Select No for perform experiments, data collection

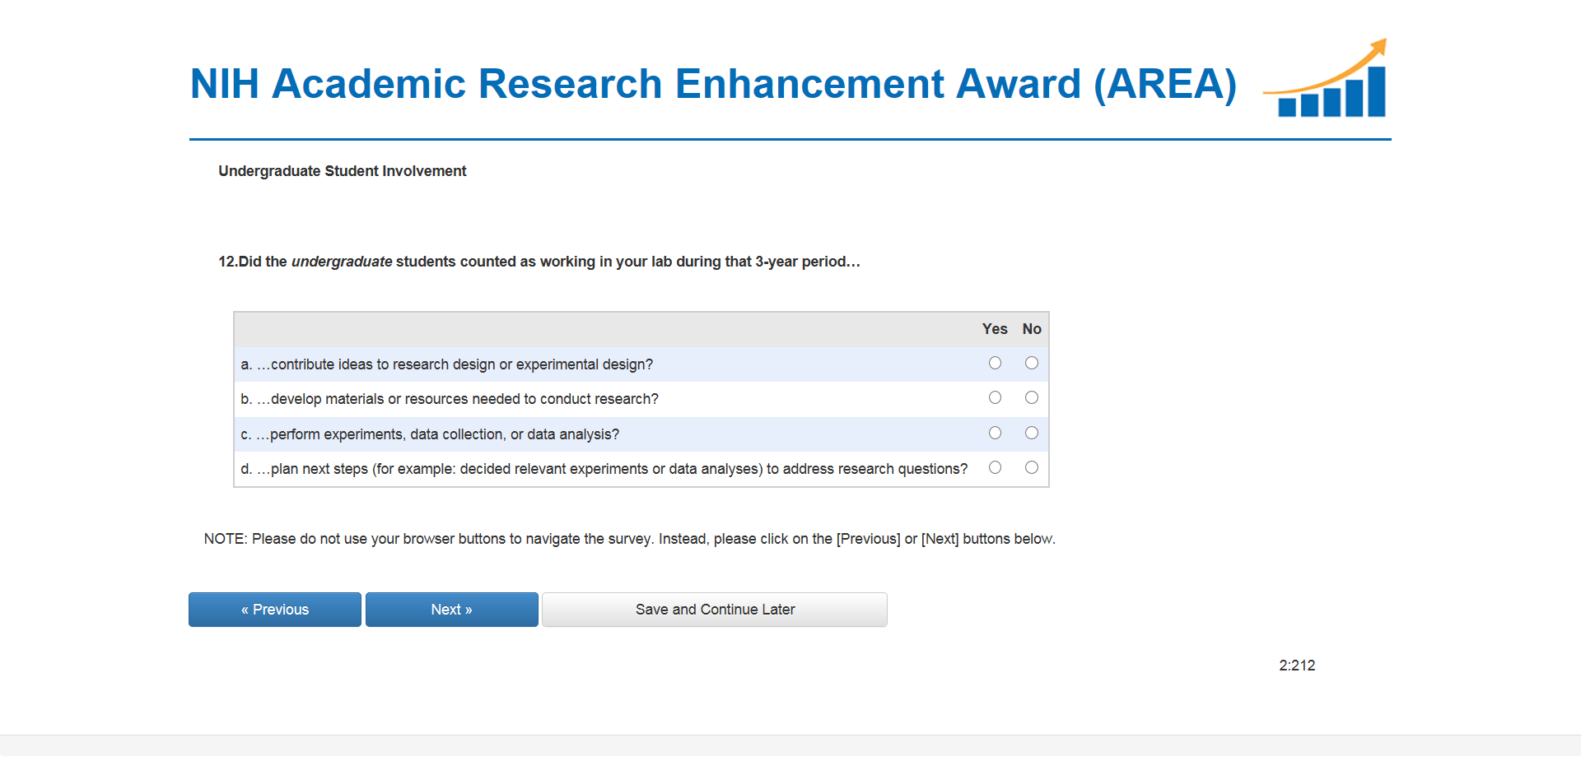point(1031,433)
